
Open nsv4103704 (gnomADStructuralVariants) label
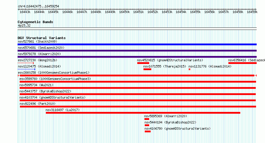[52, 97]
